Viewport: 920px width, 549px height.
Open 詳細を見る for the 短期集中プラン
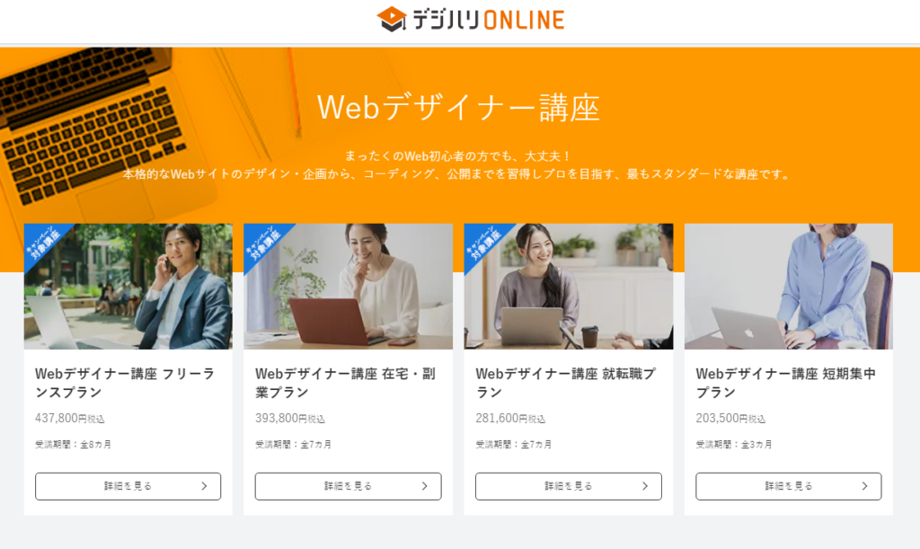[x=789, y=486]
